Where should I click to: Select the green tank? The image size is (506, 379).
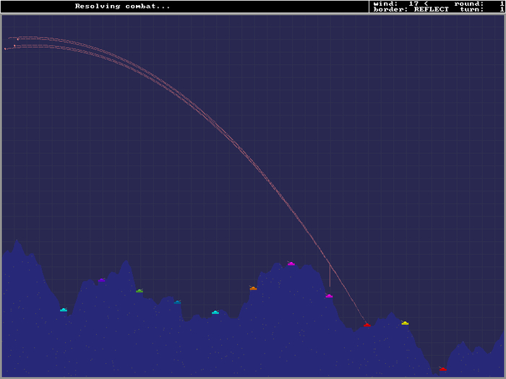(x=140, y=291)
